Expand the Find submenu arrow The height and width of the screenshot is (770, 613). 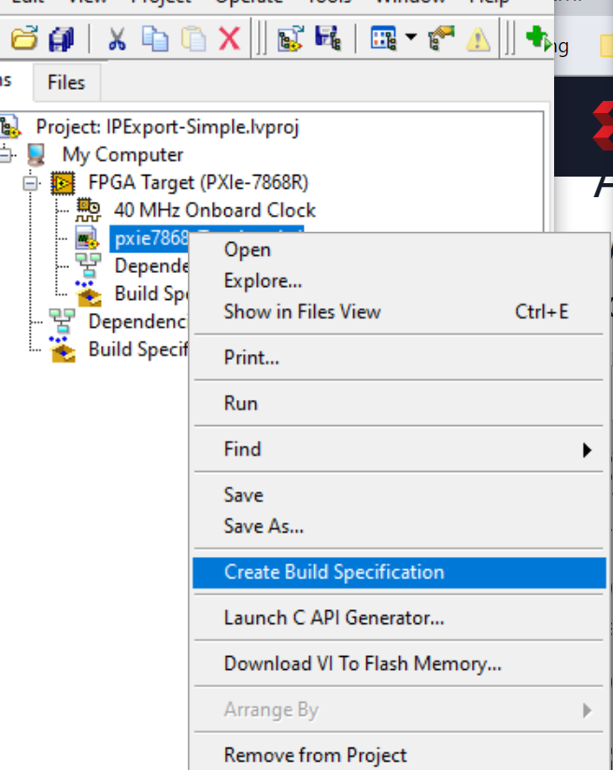587,449
